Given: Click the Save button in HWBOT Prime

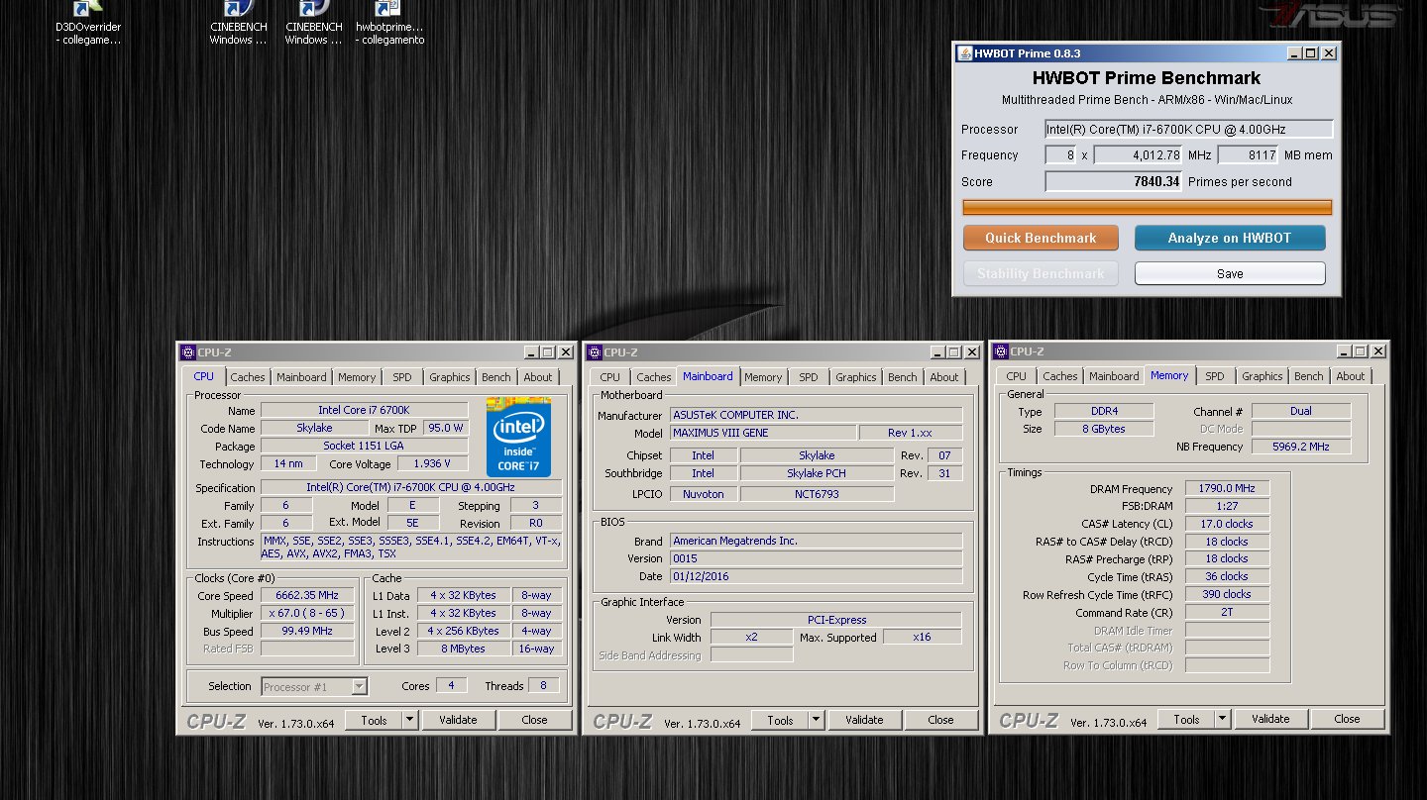Looking at the screenshot, I should pos(1229,273).
